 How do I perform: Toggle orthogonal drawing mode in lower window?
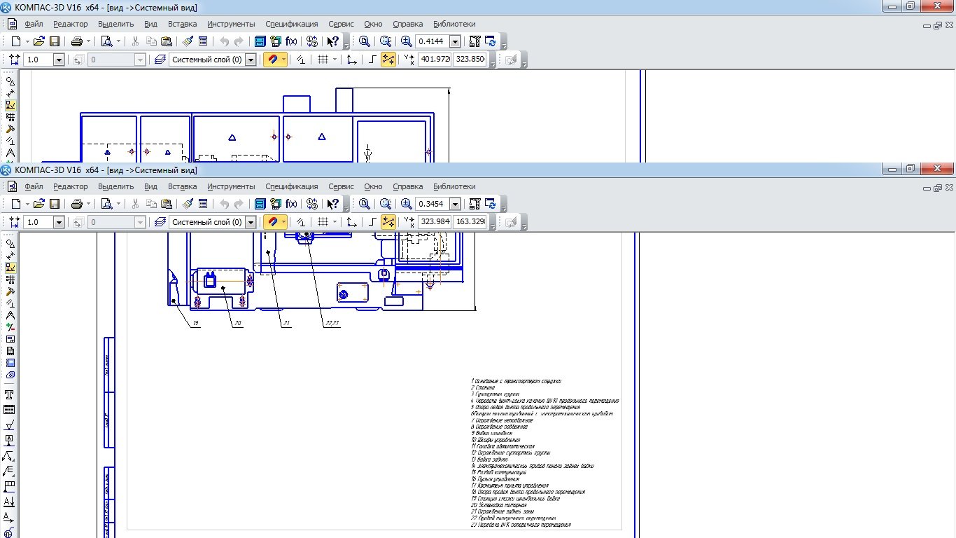(x=372, y=222)
